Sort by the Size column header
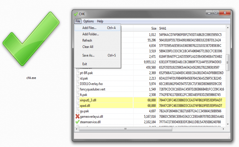The image size is (239, 147). pos(154,28)
